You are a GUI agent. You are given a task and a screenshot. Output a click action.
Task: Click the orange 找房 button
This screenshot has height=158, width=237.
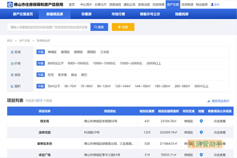tap(123, 27)
